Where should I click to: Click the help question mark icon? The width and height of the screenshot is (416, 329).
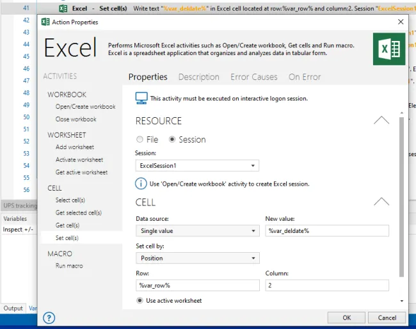pyautogui.click(x=49, y=317)
